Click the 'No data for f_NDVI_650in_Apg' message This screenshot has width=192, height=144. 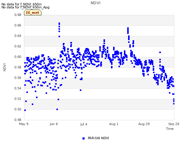[25, 7]
